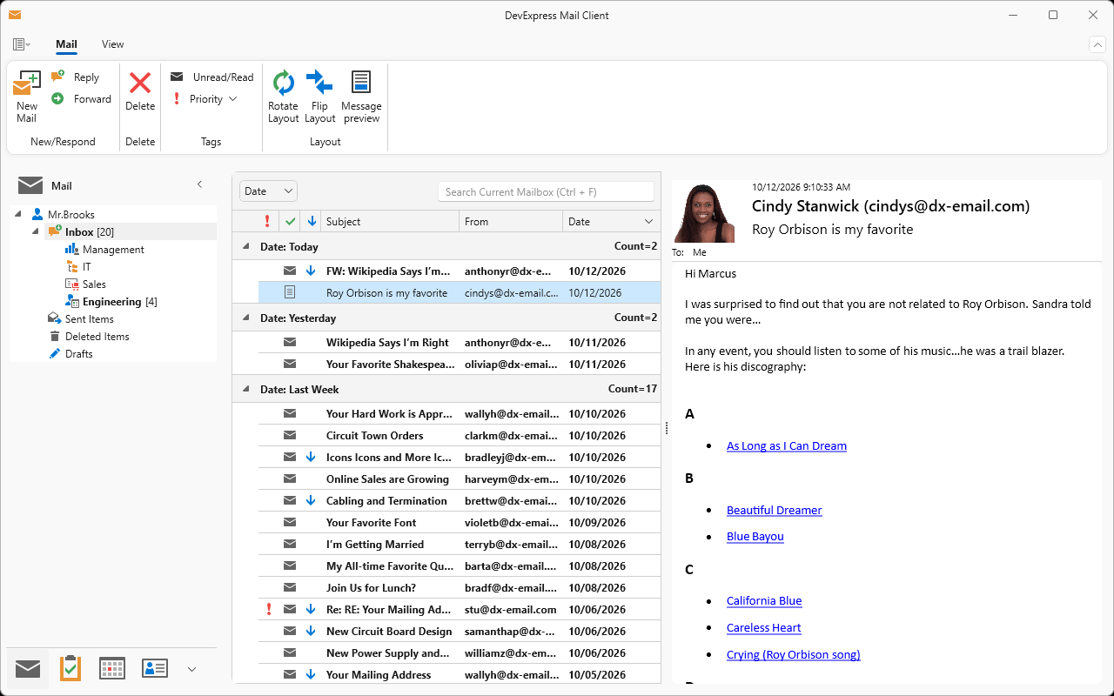The width and height of the screenshot is (1114, 696).
Task: Open Deleted Items folder
Action: 97,337
